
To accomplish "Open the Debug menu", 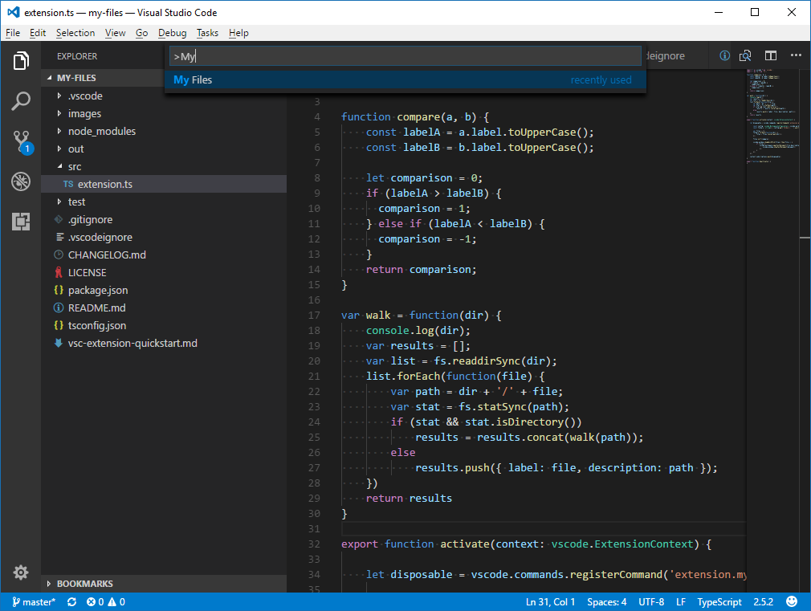I will coord(172,33).
